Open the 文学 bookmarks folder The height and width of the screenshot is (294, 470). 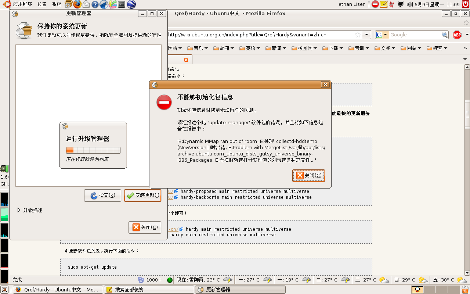tap(385, 48)
